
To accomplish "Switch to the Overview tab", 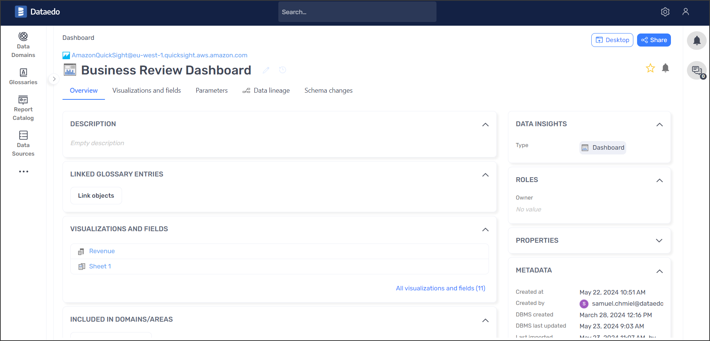I will coord(84,90).
